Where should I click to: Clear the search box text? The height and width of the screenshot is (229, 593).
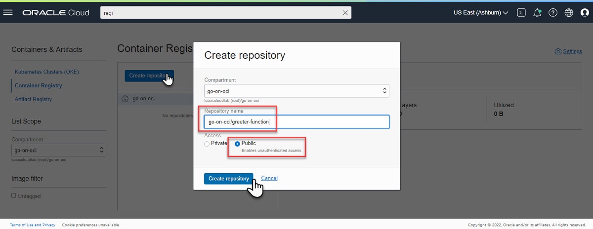point(345,13)
